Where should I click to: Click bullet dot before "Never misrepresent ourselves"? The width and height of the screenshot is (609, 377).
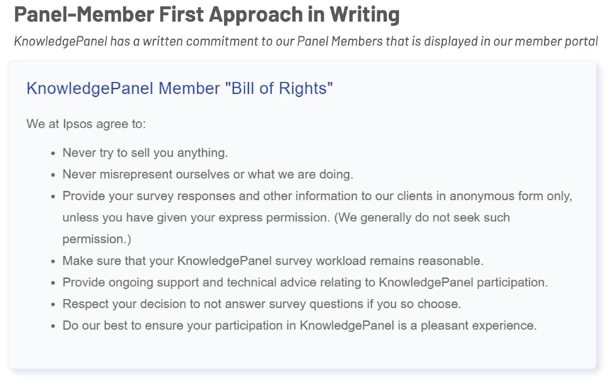[x=54, y=175]
